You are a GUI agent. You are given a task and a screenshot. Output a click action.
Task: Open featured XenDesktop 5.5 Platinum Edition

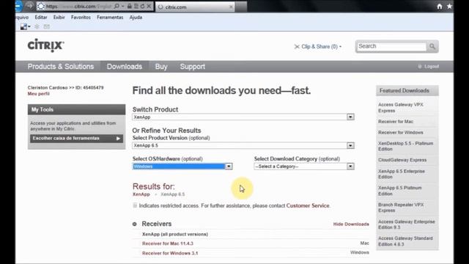click(x=405, y=146)
